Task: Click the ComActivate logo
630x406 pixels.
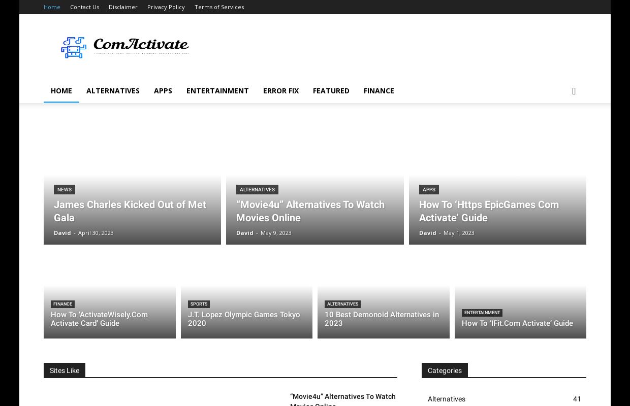Action: tap(125, 47)
